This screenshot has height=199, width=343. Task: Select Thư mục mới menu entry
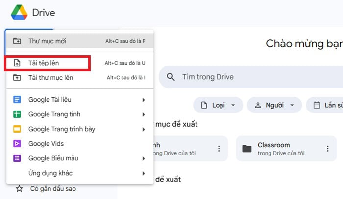(x=80, y=41)
